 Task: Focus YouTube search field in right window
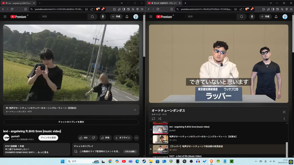(211, 16)
